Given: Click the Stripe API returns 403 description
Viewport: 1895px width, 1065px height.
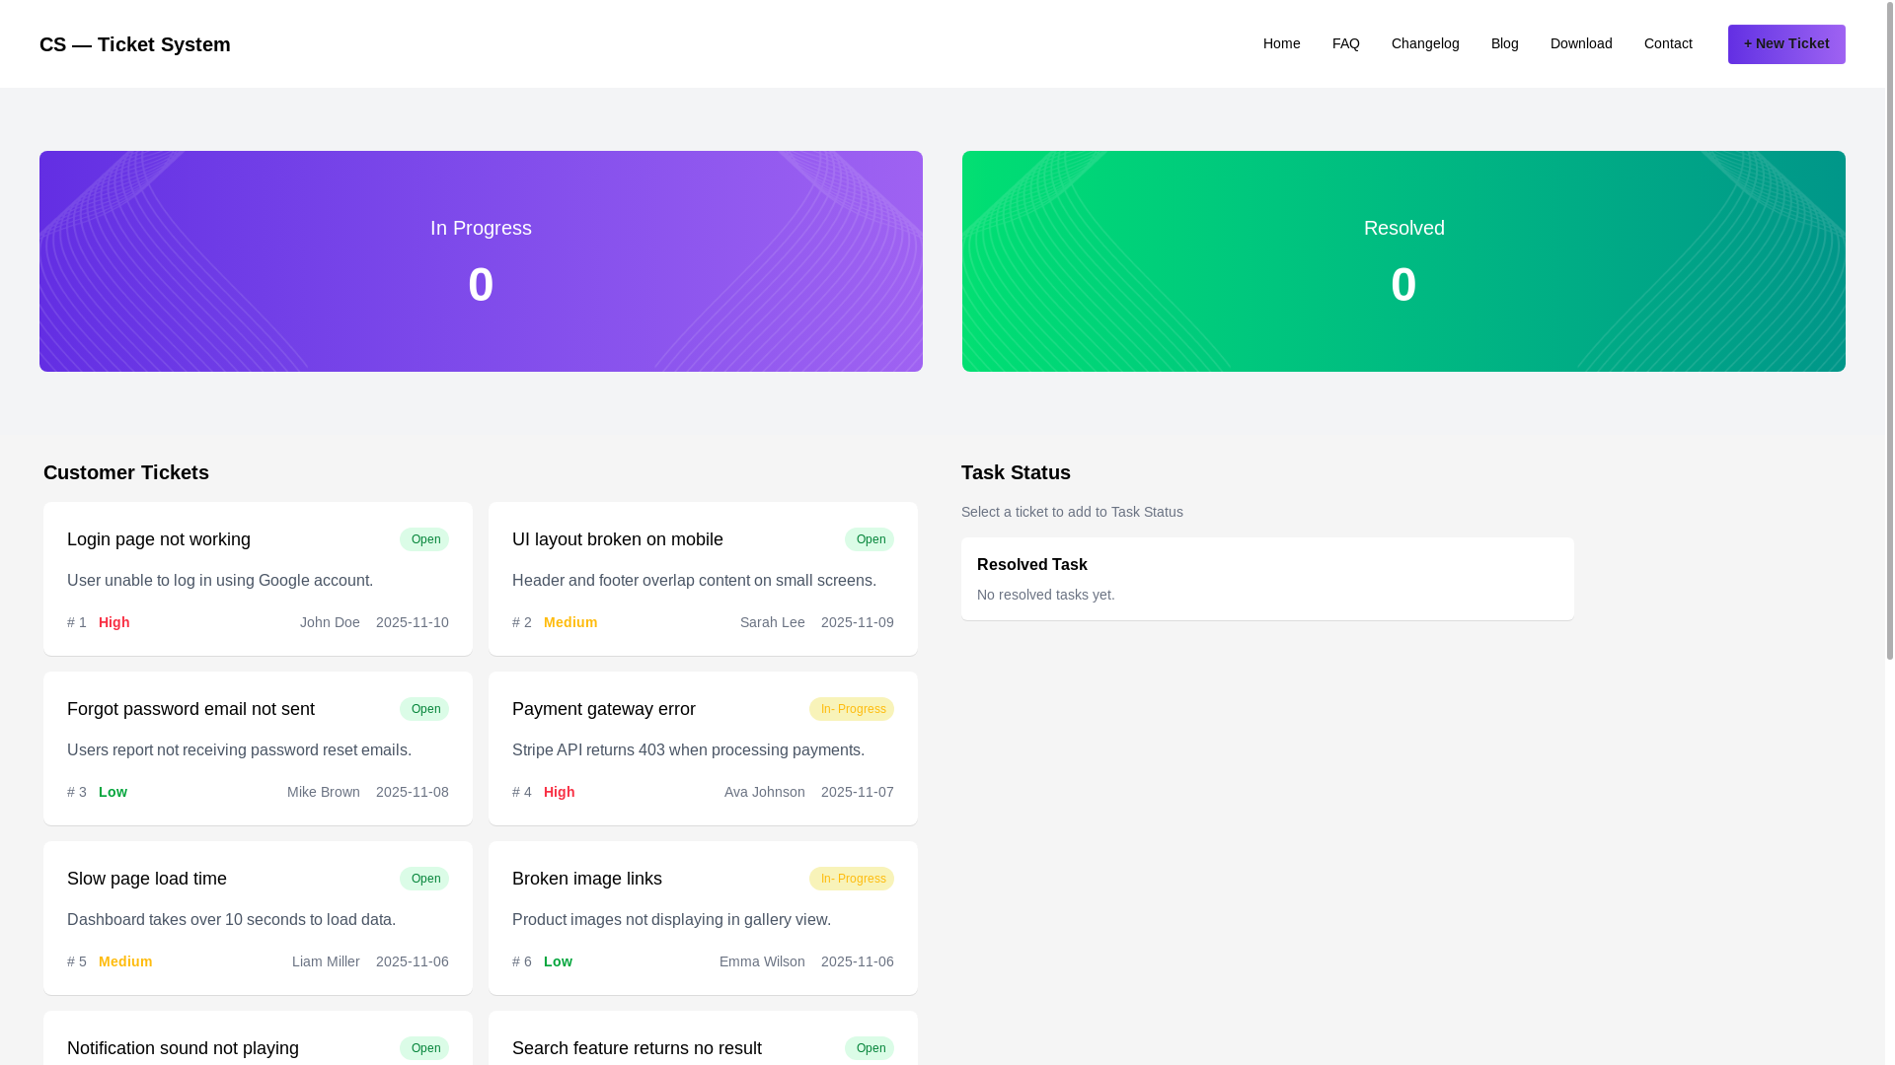Looking at the screenshot, I should [688, 750].
